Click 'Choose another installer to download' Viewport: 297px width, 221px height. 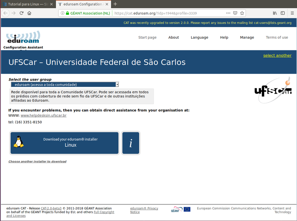[37, 161]
